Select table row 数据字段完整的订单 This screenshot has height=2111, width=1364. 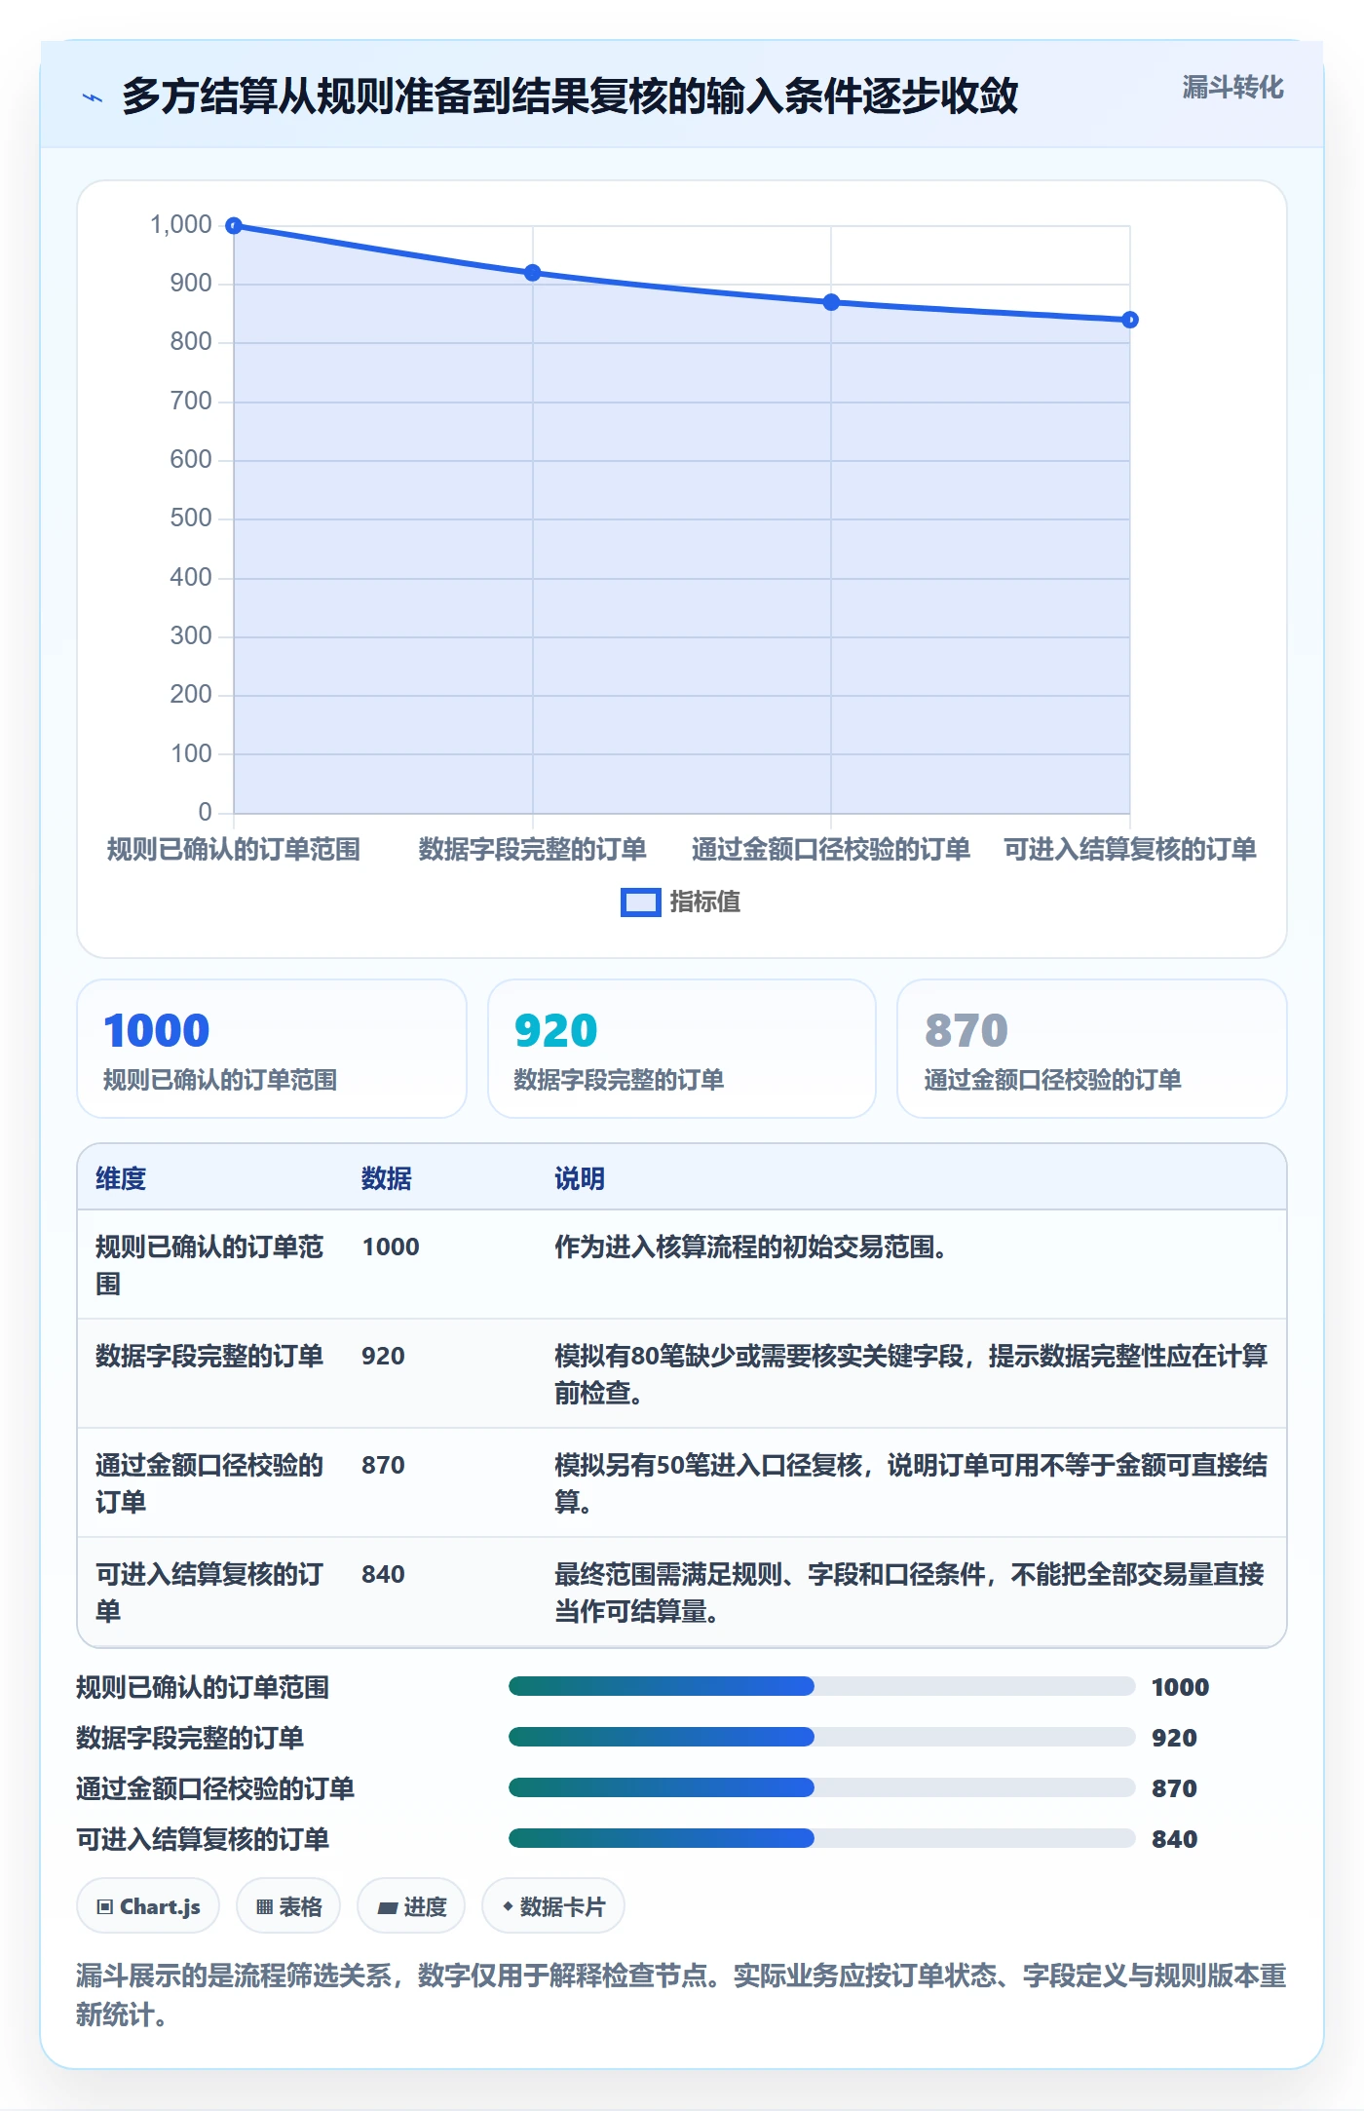click(x=682, y=1374)
